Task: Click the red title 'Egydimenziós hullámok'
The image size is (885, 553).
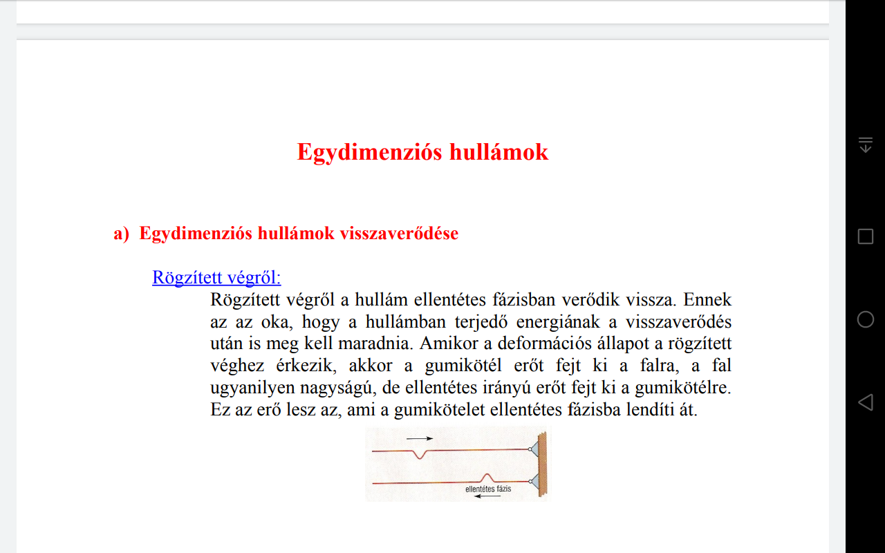Action: point(422,151)
